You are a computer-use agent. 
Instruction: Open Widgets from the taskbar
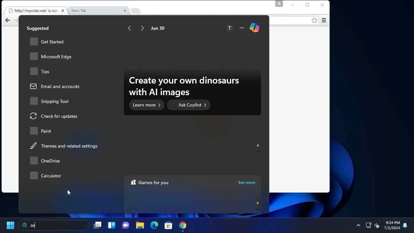coord(112,225)
